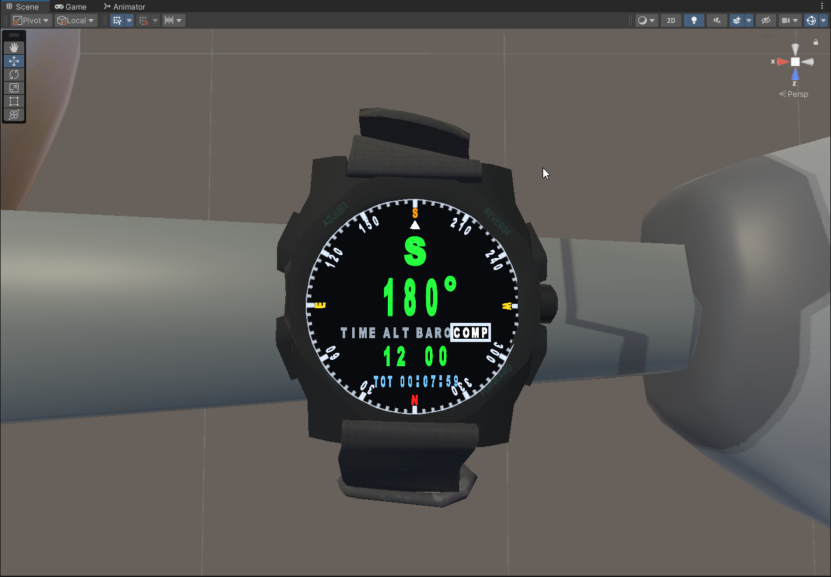831x577 pixels.
Task: Open the Pivot handle position dropdown
Action: point(32,20)
